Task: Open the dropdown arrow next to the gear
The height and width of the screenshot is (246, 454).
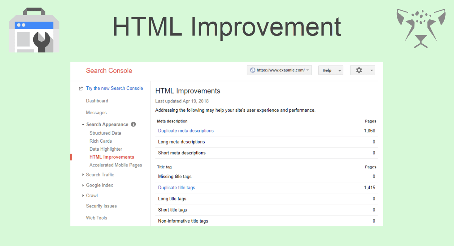Action: 372,70
